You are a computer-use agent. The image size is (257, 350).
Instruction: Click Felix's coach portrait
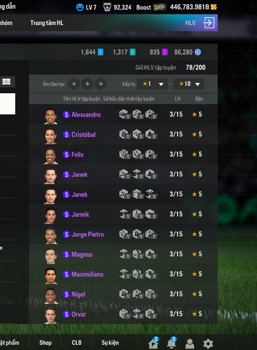[x=51, y=156]
